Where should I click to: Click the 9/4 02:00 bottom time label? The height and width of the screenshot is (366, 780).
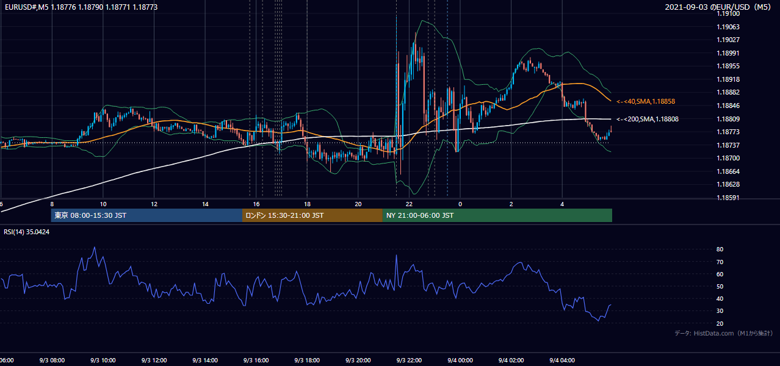[x=511, y=361]
